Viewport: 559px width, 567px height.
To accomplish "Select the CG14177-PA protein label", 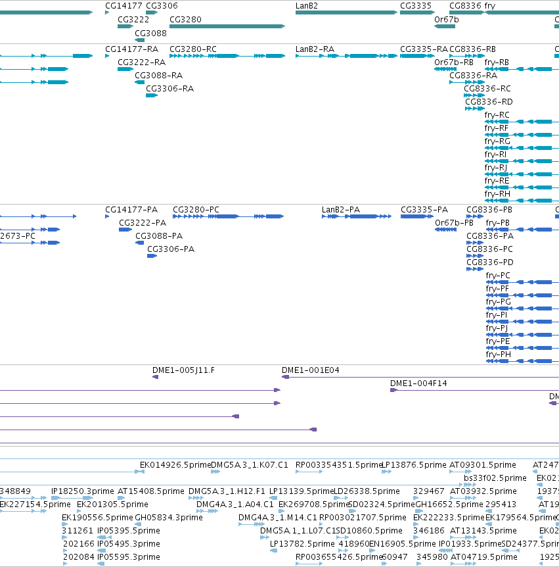I will [131, 210].
